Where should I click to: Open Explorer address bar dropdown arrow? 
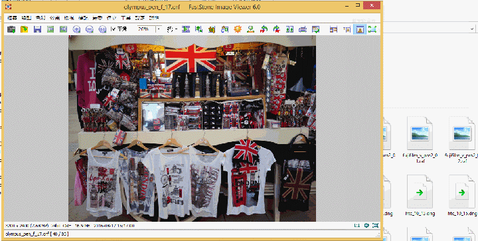click(472, 29)
